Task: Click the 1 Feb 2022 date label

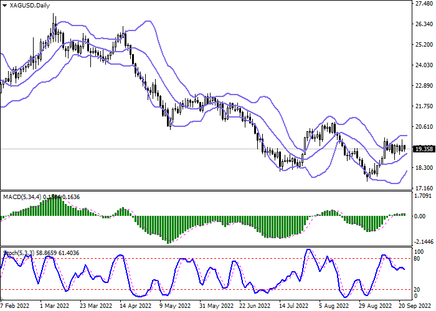Action: click(x=15, y=306)
